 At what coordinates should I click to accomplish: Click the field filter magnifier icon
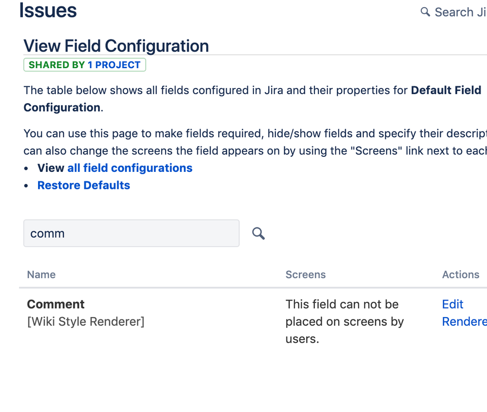[x=258, y=233]
